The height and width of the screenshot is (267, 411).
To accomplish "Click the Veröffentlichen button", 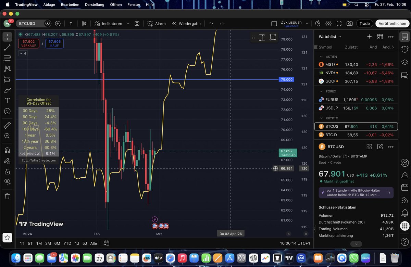I will click(393, 24).
